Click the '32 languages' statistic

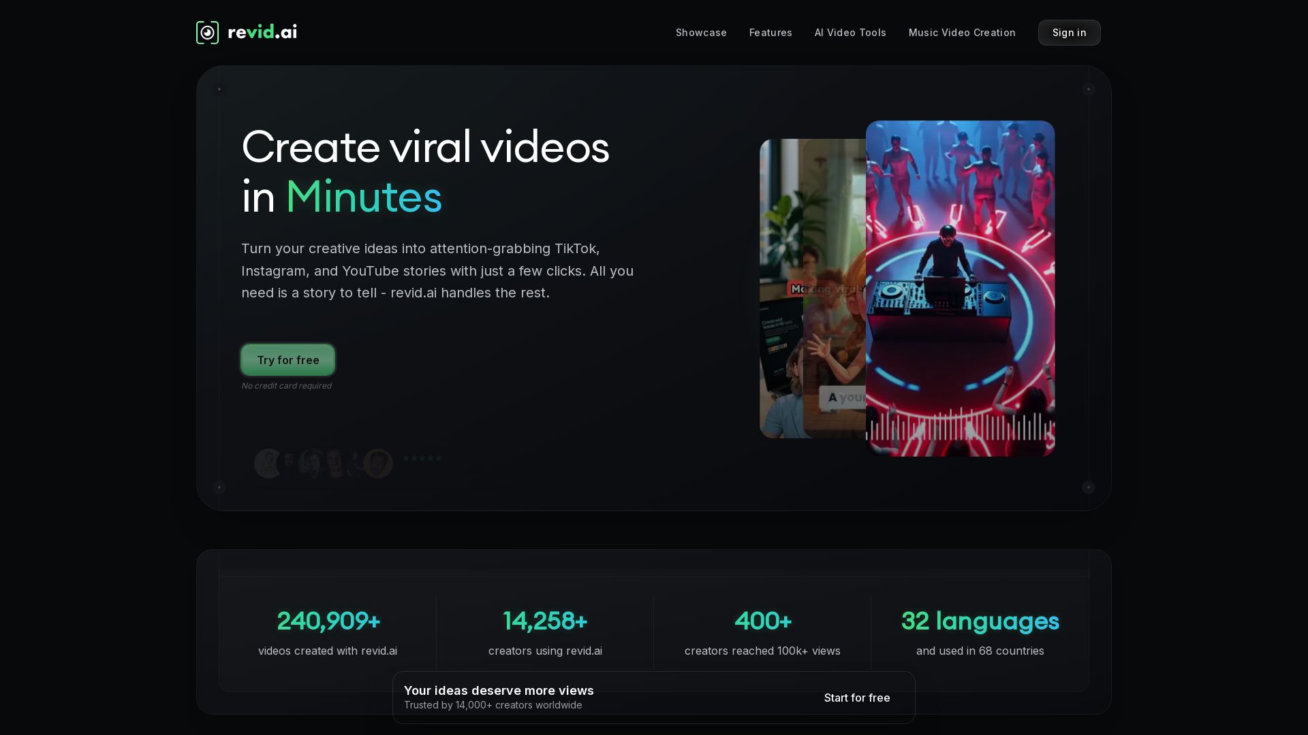tap(980, 621)
